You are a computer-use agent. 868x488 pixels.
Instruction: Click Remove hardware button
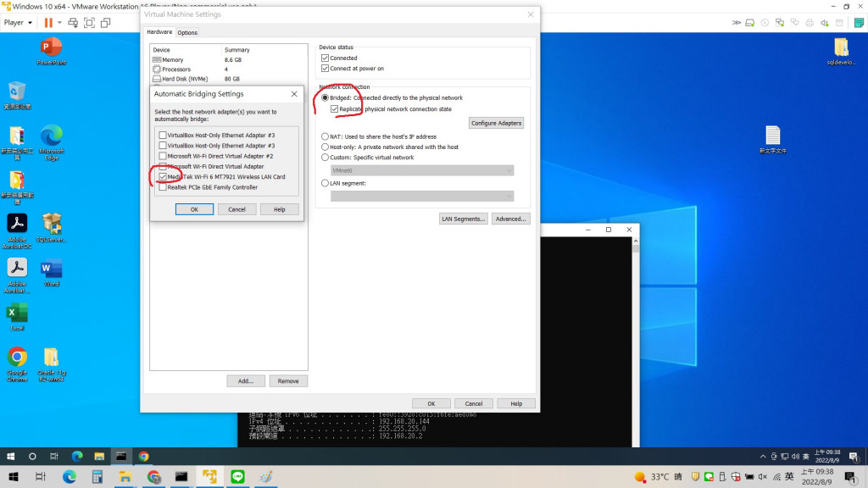[288, 380]
